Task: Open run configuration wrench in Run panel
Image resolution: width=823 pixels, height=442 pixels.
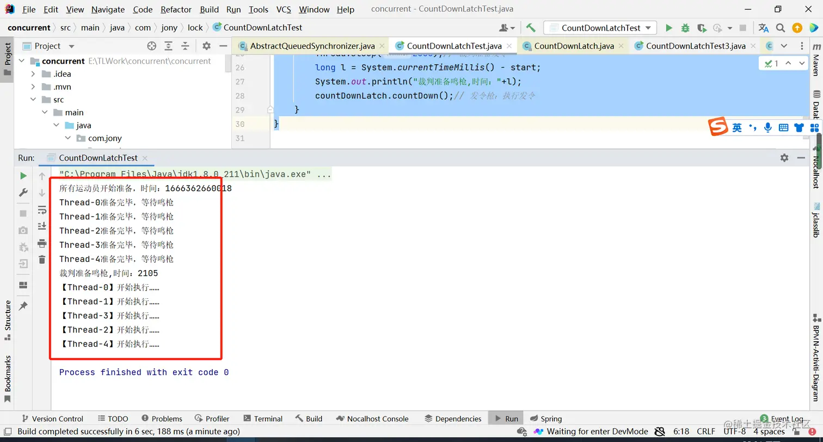Action: click(23, 192)
